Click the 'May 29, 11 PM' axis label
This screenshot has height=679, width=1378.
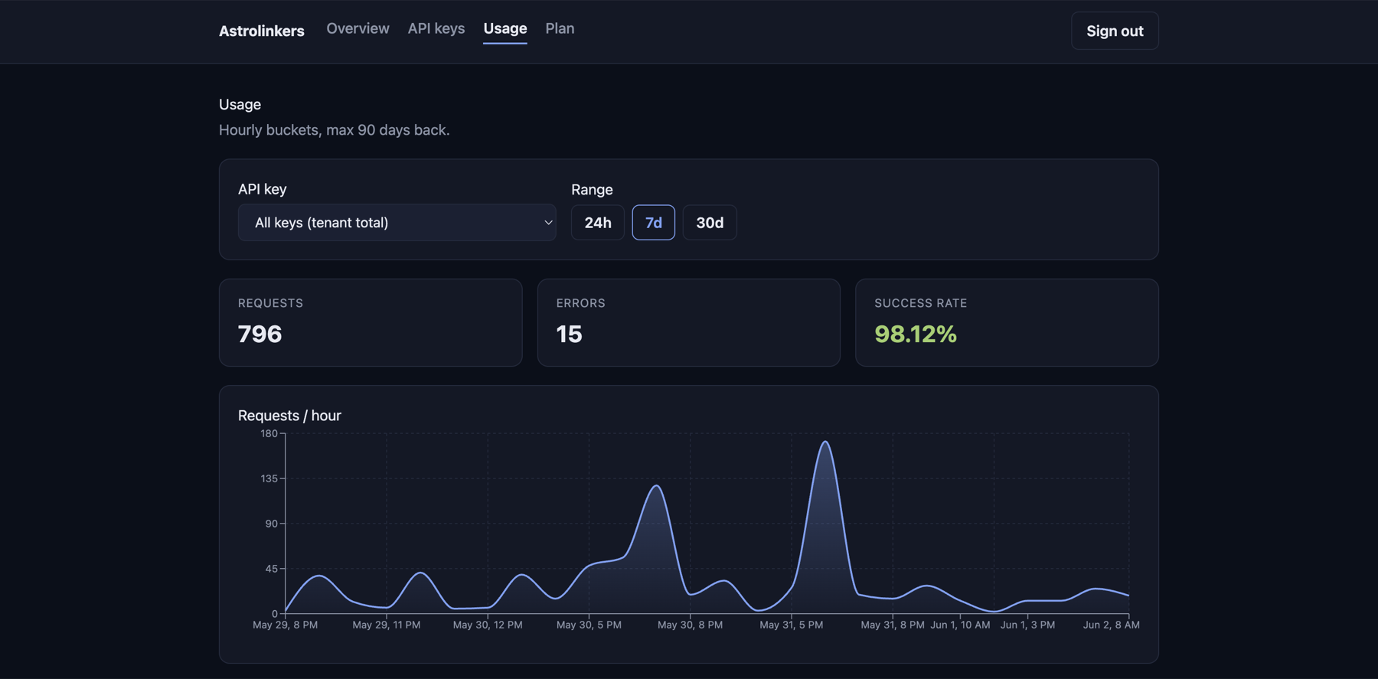click(x=387, y=625)
